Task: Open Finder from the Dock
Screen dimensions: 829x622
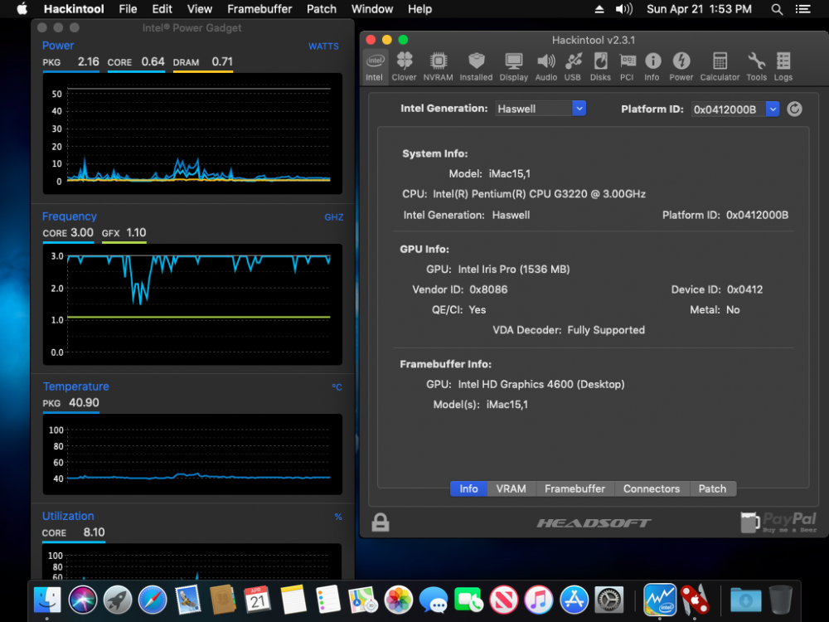Action: pyautogui.click(x=47, y=600)
